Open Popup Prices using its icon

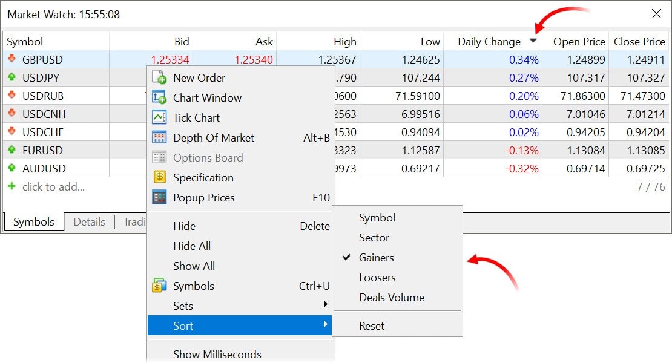tap(159, 197)
